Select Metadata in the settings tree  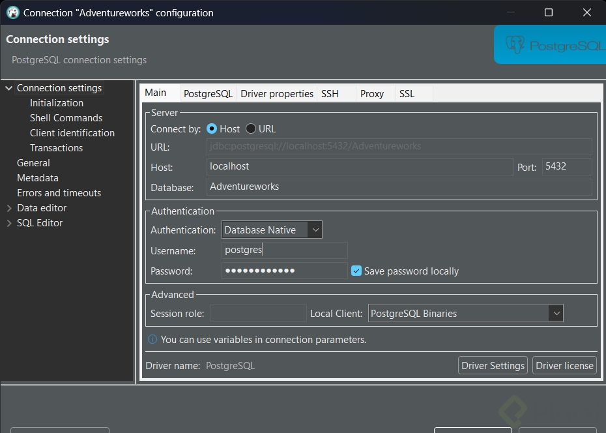click(38, 178)
